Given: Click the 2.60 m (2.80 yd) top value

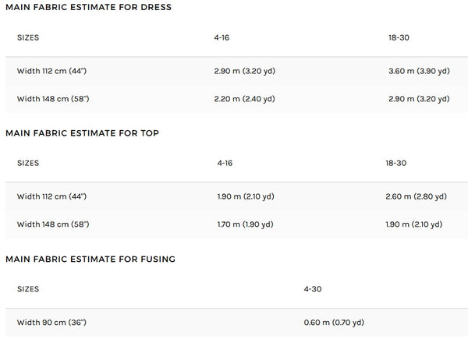Looking at the screenshot, I should (x=416, y=196).
